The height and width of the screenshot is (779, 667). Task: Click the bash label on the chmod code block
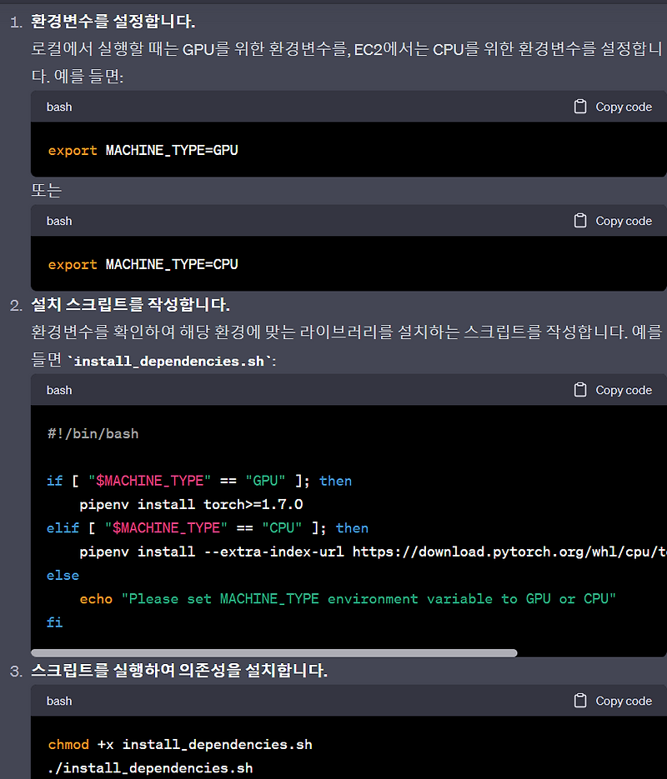click(58, 701)
